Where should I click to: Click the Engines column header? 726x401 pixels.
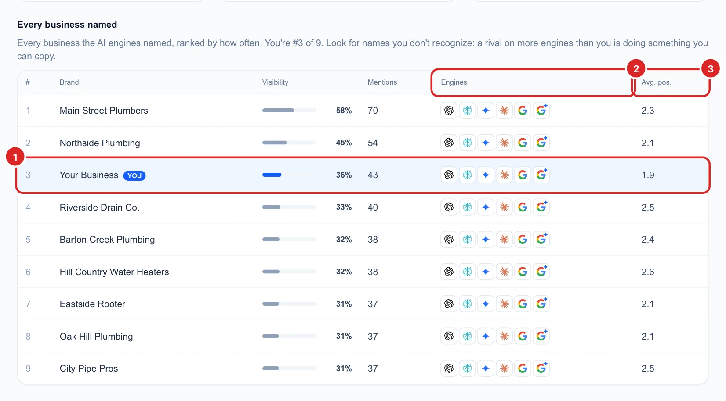click(454, 82)
